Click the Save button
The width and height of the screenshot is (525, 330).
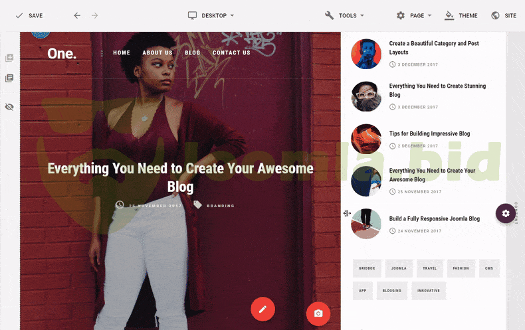tap(29, 15)
